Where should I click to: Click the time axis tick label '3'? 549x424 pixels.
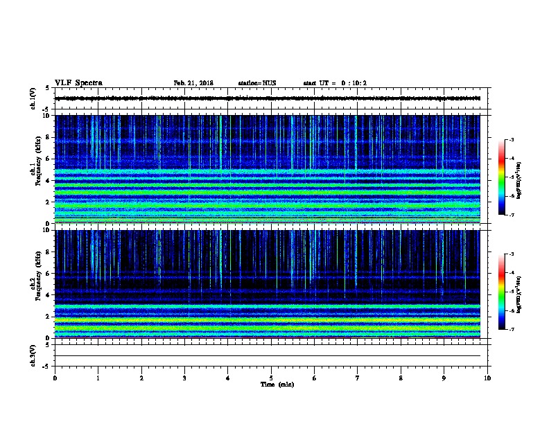184,378
